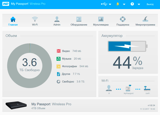
Task: Select the Микропрограмма firmware tab
Action: (145, 21)
